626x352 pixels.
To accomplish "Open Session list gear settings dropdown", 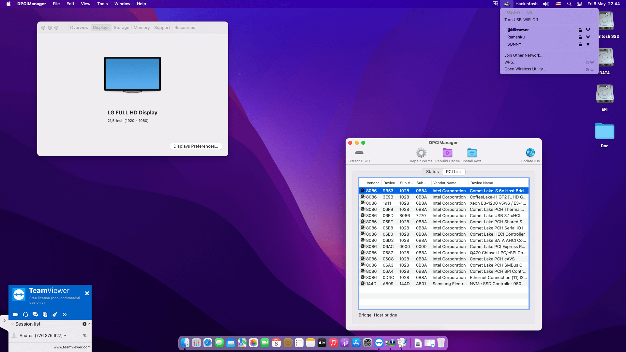I will tap(86, 324).
